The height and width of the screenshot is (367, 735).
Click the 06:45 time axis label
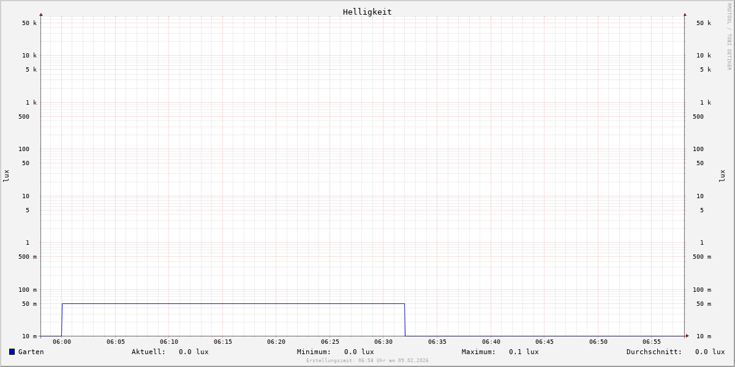[x=545, y=342]
